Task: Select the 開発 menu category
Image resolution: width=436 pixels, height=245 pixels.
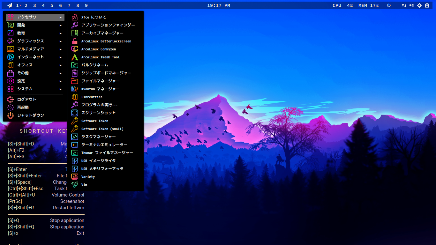Action: pyautogui.click(x=35, y=25)
